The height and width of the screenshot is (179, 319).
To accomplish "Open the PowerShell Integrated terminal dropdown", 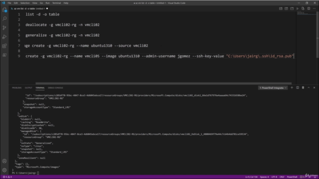I will (x=273, y=88).
